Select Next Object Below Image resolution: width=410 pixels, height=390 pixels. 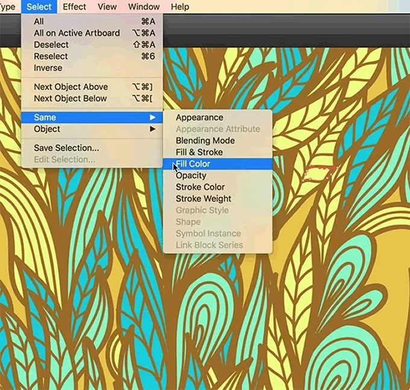pyautogui.click(x=70, y=98)
